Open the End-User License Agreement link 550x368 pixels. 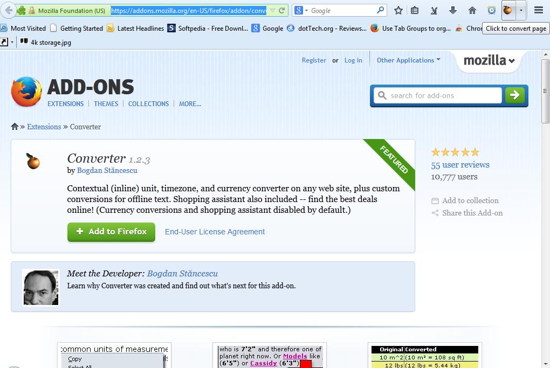(x=215, y=232)
